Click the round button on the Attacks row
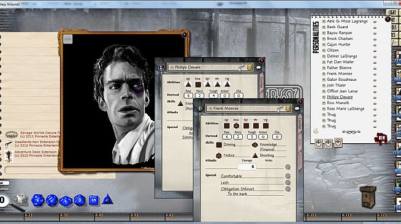 [288, 167]
